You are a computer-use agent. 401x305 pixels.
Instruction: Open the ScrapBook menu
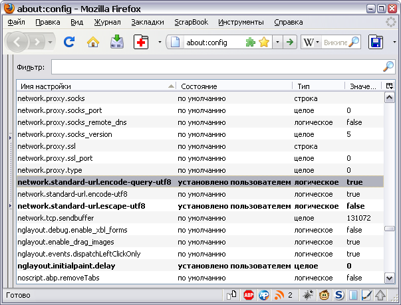point(191,22)
